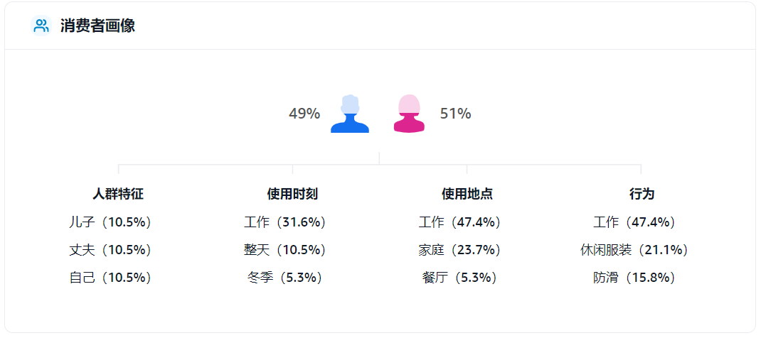
Task: Click the 49% male percentage
Action: (x=304, y=114)
